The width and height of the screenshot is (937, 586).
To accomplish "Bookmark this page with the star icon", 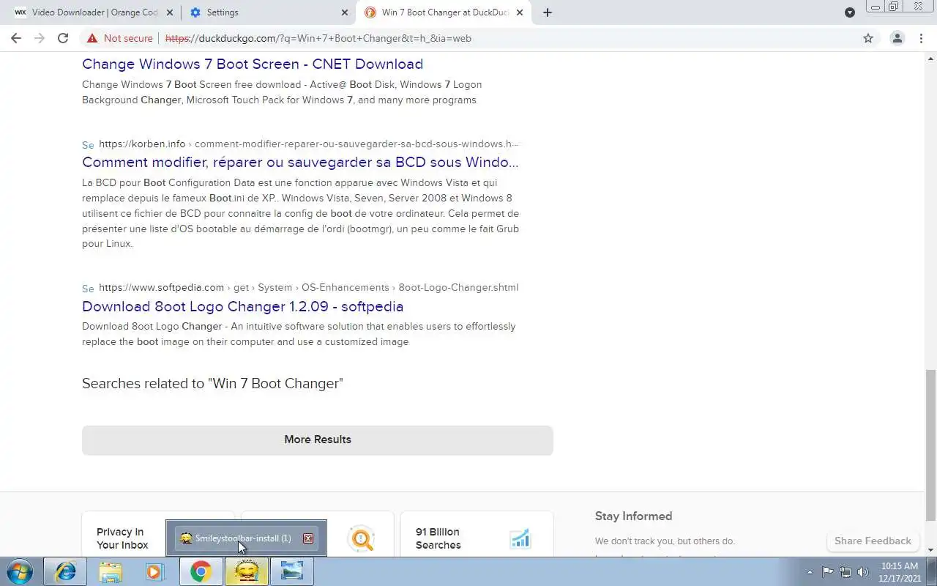I will 868,38.
